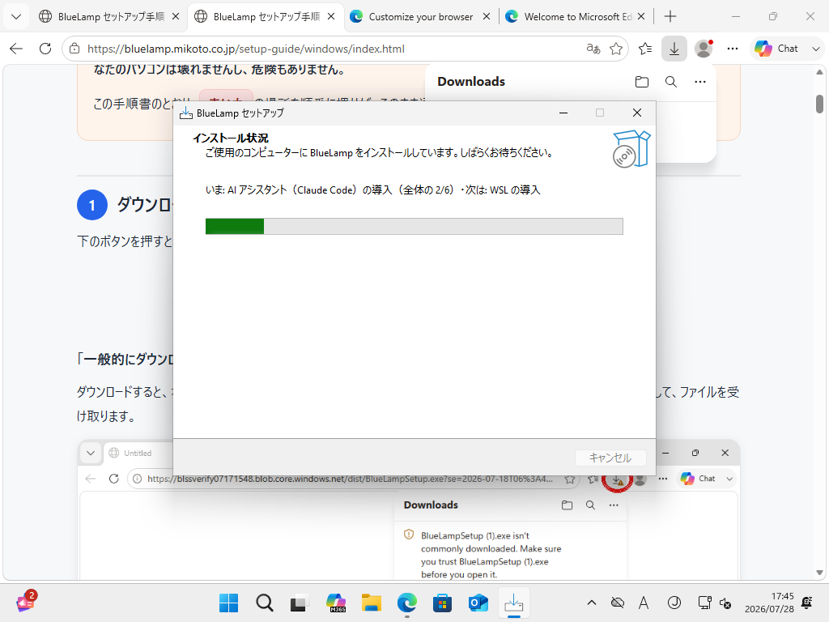829x622 pixels.
Task: Open the clock showing 17:45
Action: click(x=769, y=603)
